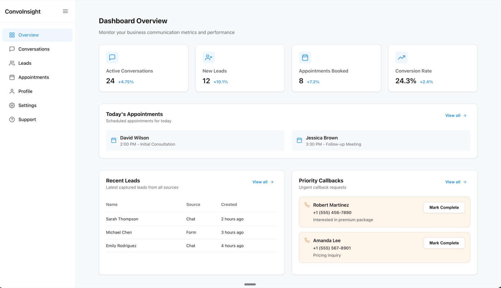Open Jessica Brown's 3:30 PM appointment card

point(381,141)
